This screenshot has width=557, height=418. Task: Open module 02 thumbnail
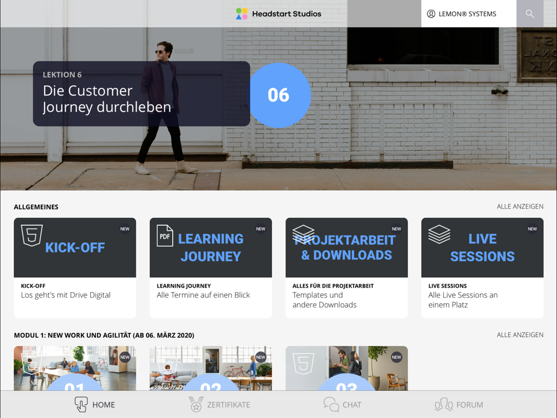pyautogui.click(x=211, y=368)
